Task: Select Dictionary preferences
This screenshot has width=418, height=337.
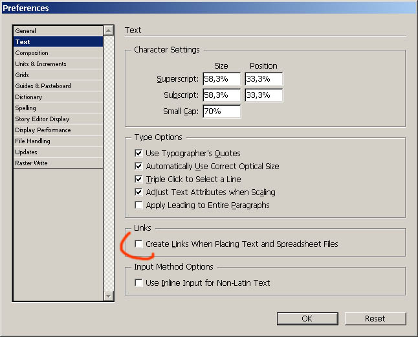Action: pyautogui.click(x=58, y=97)
